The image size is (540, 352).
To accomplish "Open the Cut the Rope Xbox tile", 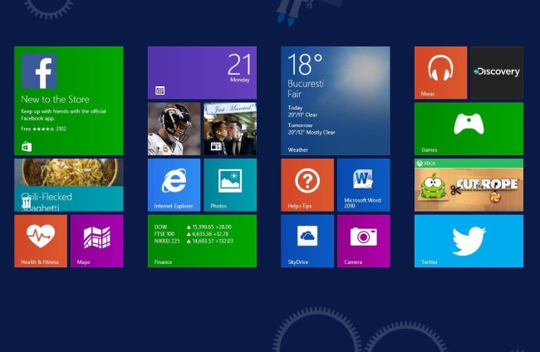I will [469, 185].
